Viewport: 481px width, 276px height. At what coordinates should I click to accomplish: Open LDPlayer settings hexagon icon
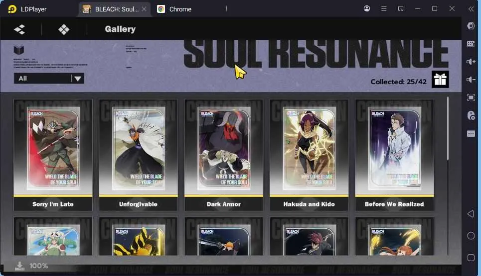[x=471, y=26]
